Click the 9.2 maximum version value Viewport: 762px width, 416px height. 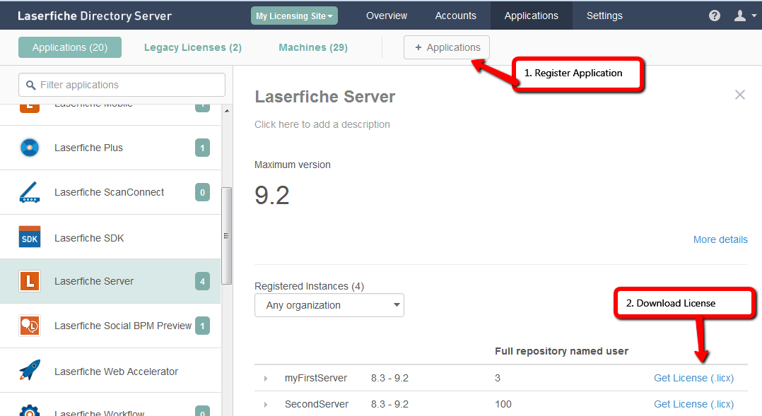point(272,195)
